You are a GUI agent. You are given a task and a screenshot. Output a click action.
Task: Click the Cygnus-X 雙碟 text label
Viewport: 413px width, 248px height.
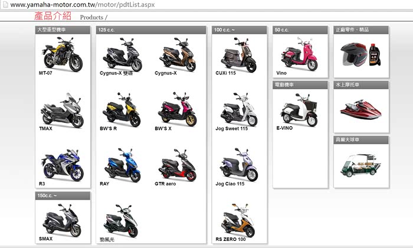116,73
